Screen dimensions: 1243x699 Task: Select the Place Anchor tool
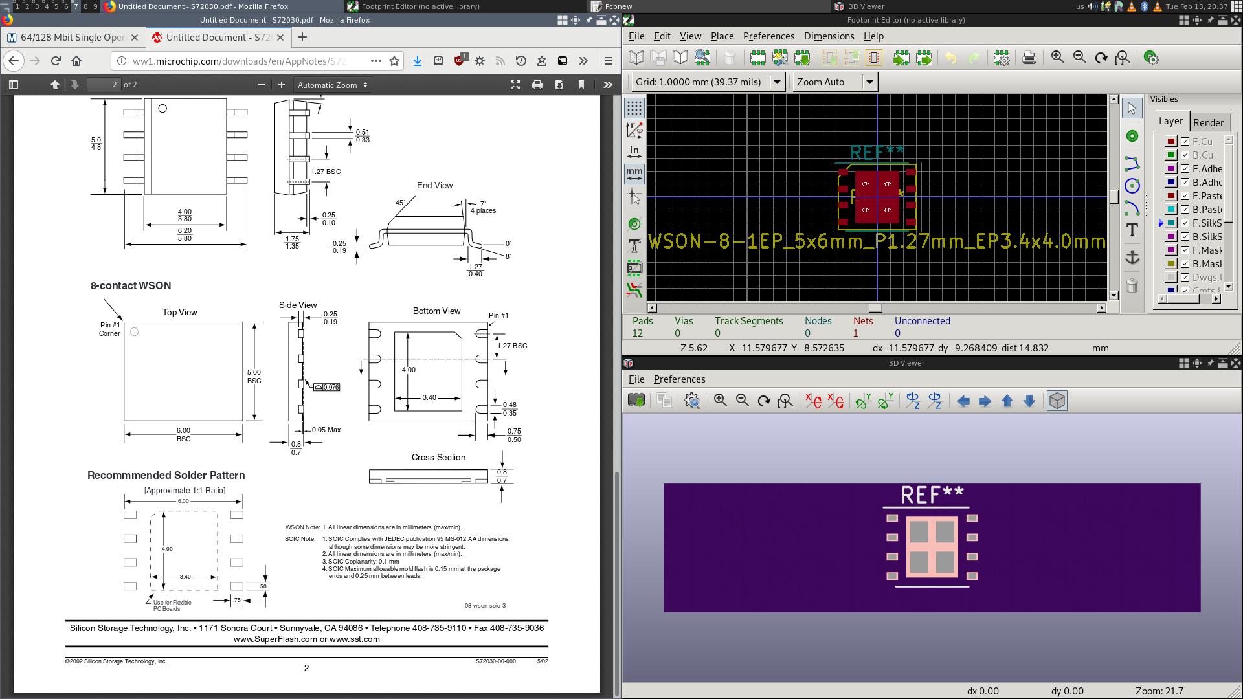pos(1132,258)
